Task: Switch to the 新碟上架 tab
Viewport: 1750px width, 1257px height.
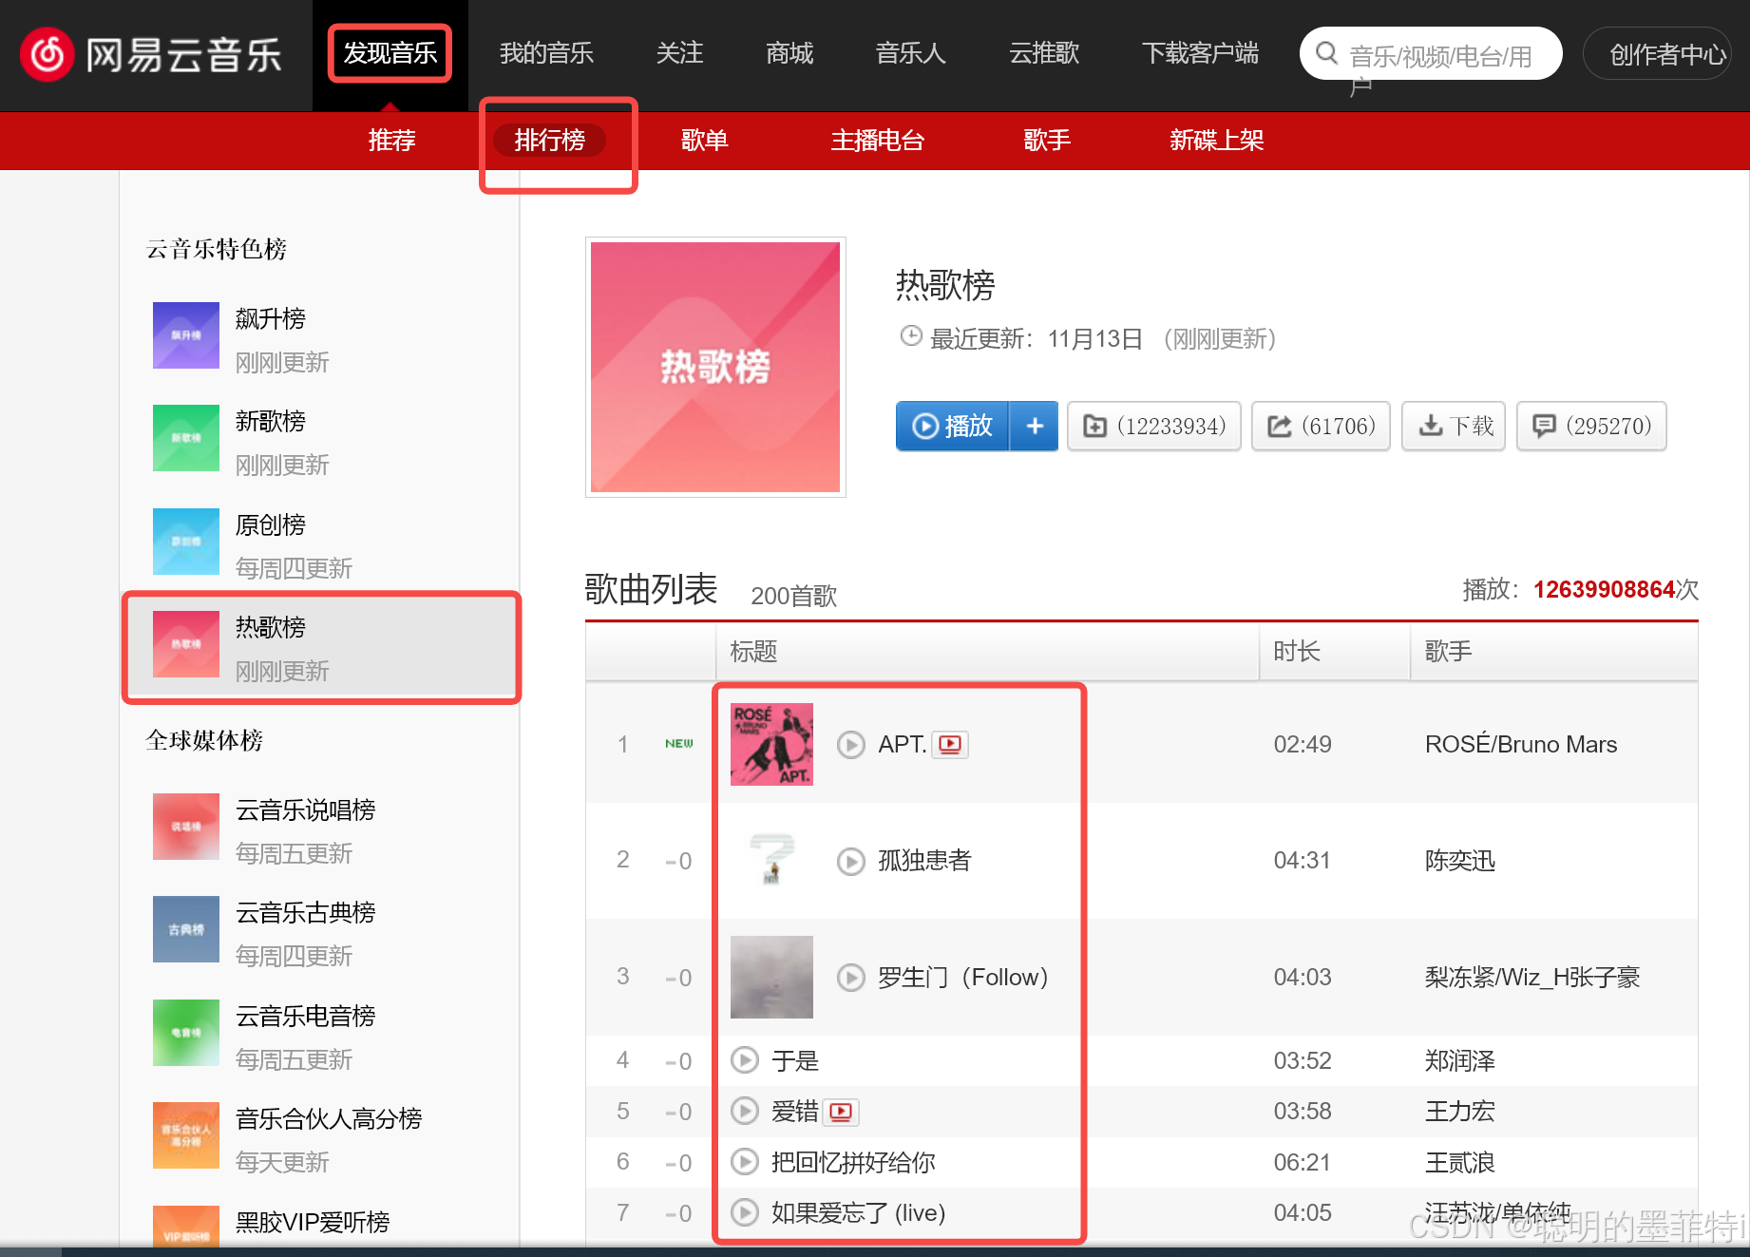Action: tap(1216, 141)
